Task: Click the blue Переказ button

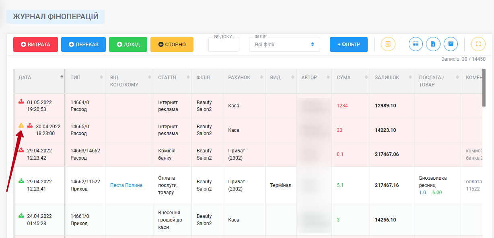Action: click(83, 44)
